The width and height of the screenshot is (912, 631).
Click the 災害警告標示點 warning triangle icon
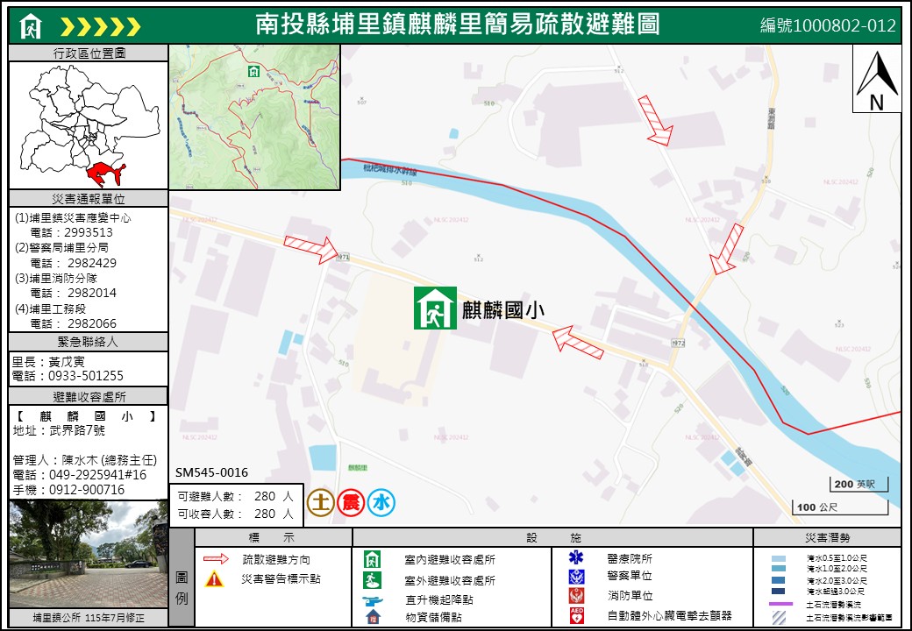(214, 578)
